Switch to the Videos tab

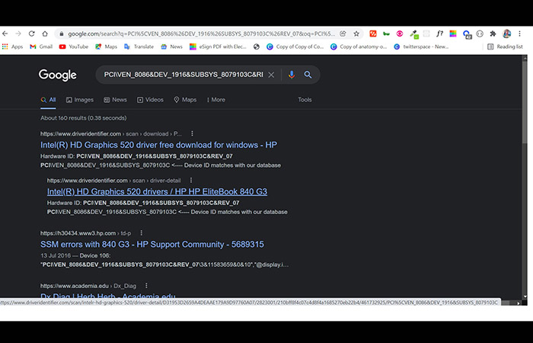tap(150, 100)
